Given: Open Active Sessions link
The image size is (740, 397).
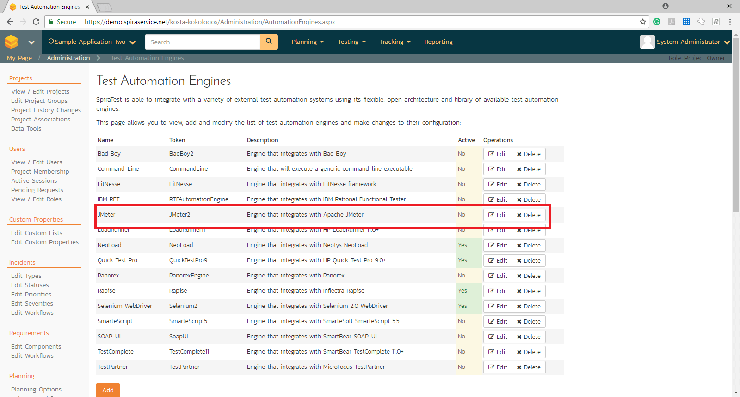Looking at the screenshot, I should pos(34,181).
